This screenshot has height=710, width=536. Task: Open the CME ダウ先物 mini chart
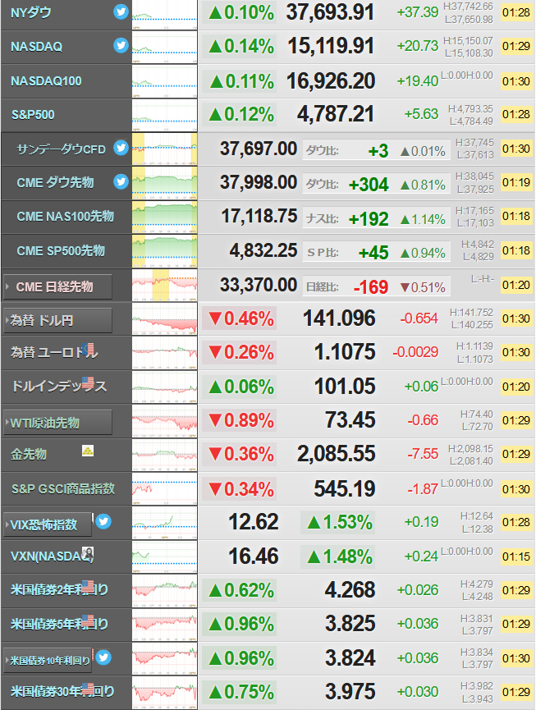(165, 183)
